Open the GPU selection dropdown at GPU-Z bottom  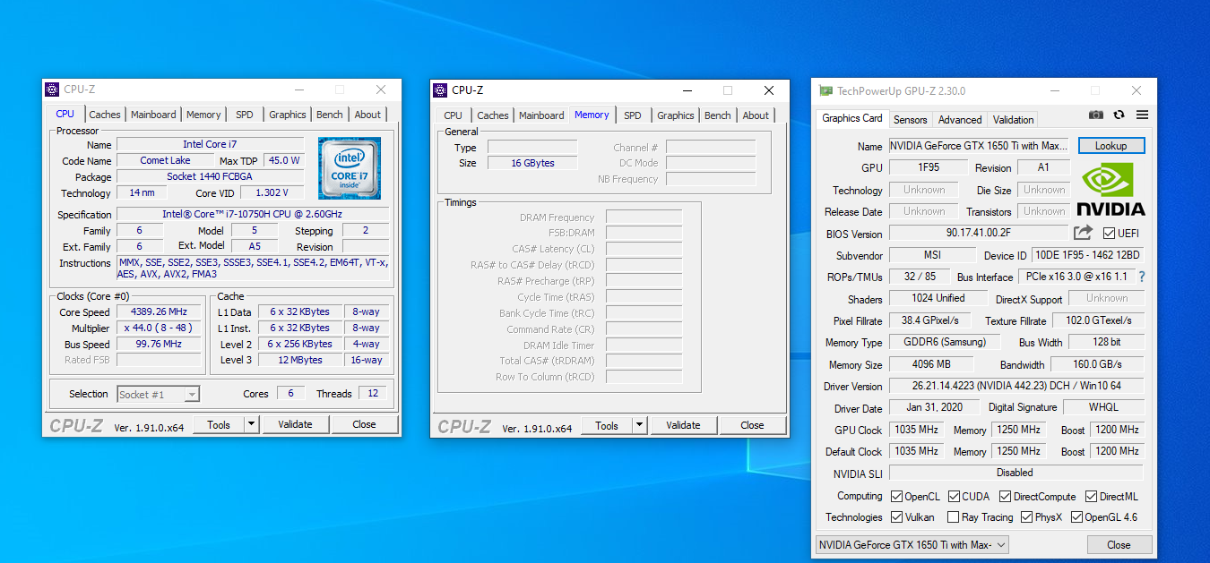(912, 544)
